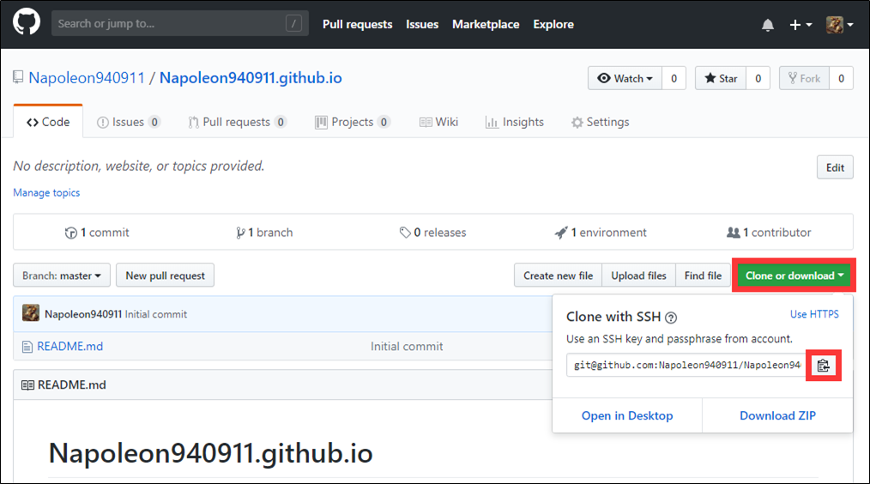Switch to the Wiki tab
Screen dimensions: 870x484
438,122
